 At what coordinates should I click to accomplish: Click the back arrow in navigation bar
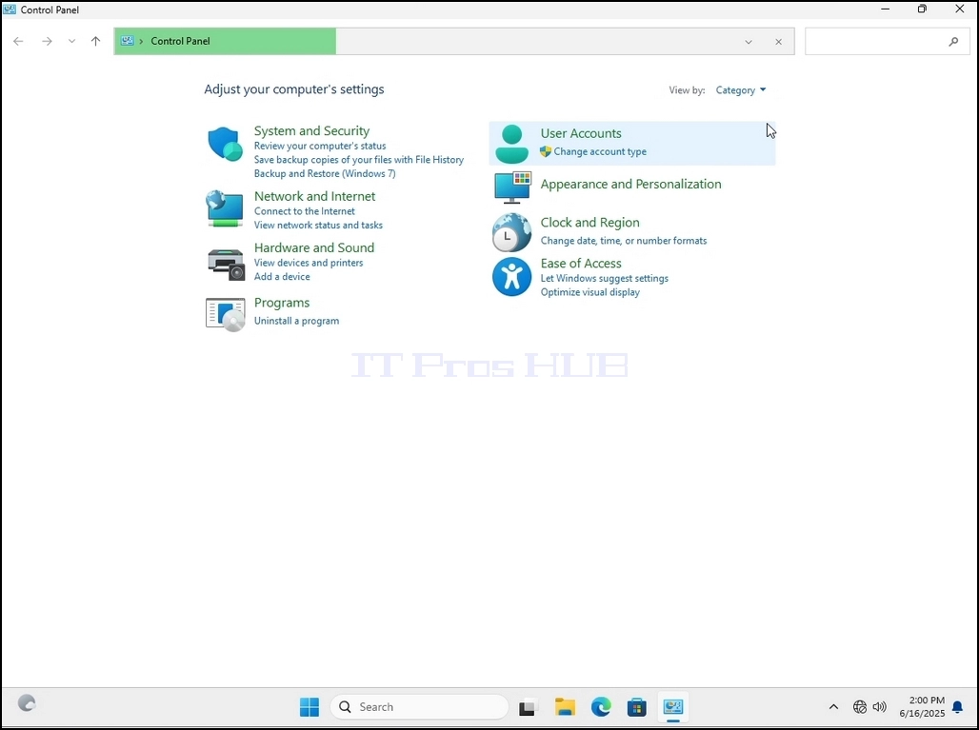18,41
